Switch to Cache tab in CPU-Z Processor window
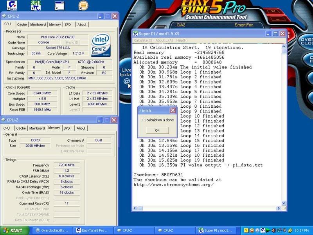This screenshot has height=235, width=313. click(22, 25)
